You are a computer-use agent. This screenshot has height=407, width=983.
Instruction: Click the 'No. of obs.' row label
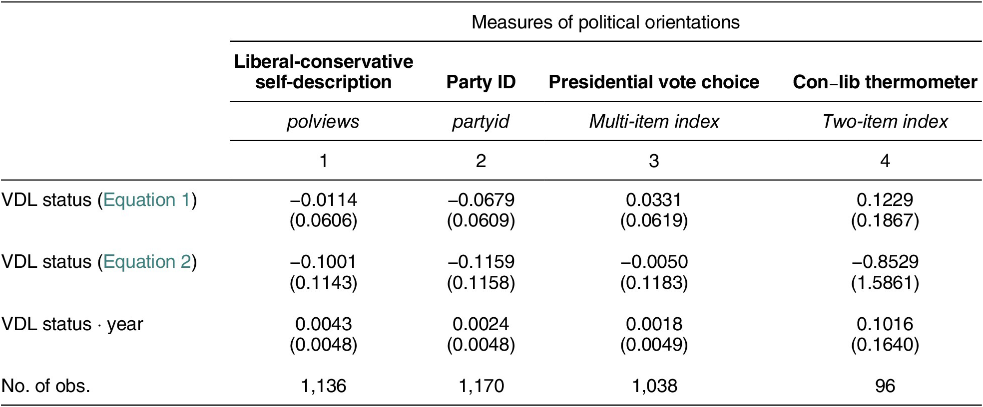[46, 386]
